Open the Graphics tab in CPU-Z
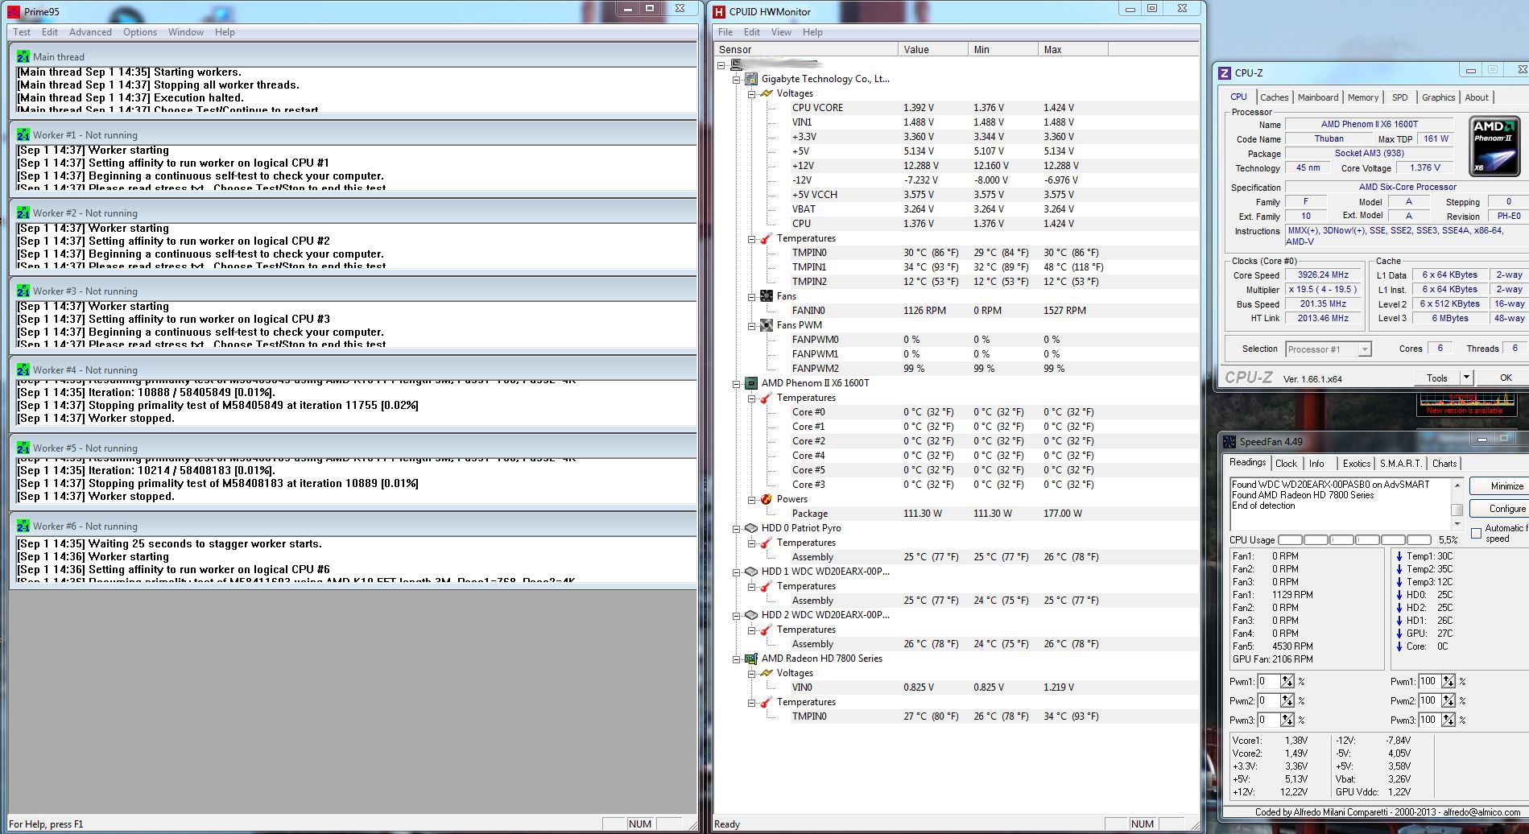 tap(1438, 97)
